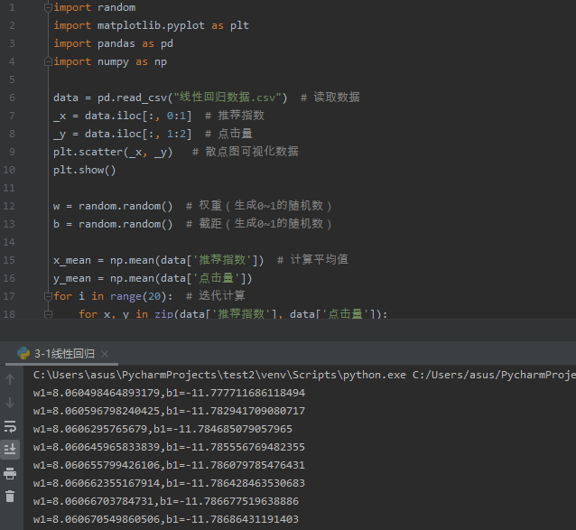Click on "plt.scatter(_x, _y)" code
The height and width of the screenshot is (530, 576).
[113, 152]
